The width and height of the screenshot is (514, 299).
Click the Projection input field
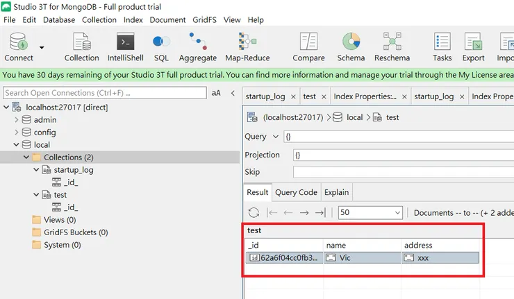tap(403, 155)
